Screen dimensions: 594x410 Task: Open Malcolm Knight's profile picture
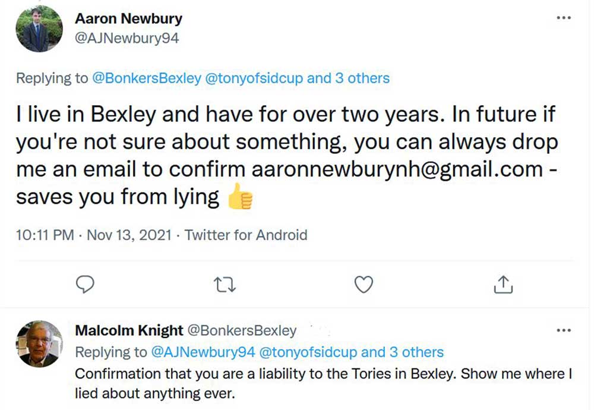pos(39,343)
